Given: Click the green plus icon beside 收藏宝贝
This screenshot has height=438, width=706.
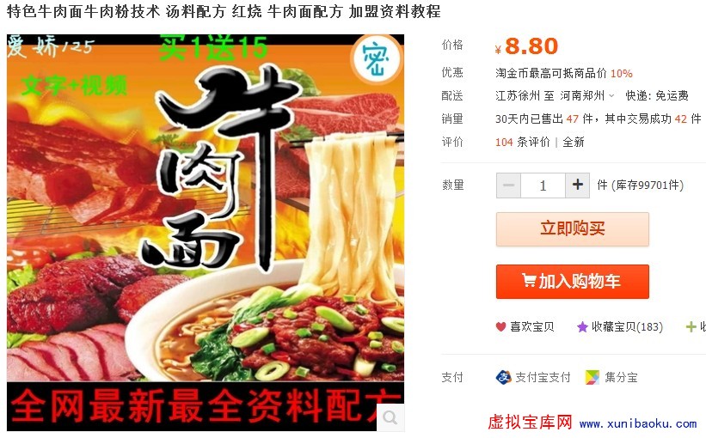Looking at the screenshot, I should [x=691, y=327].
